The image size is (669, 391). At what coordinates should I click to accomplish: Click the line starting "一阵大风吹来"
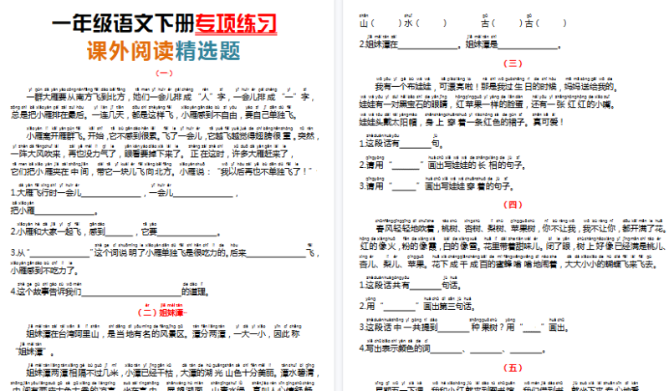[152, 154]
